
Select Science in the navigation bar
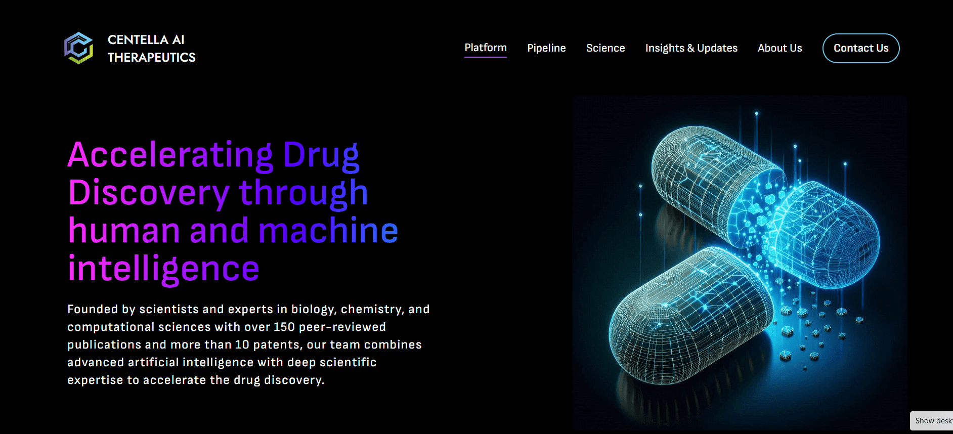point(605,48)
